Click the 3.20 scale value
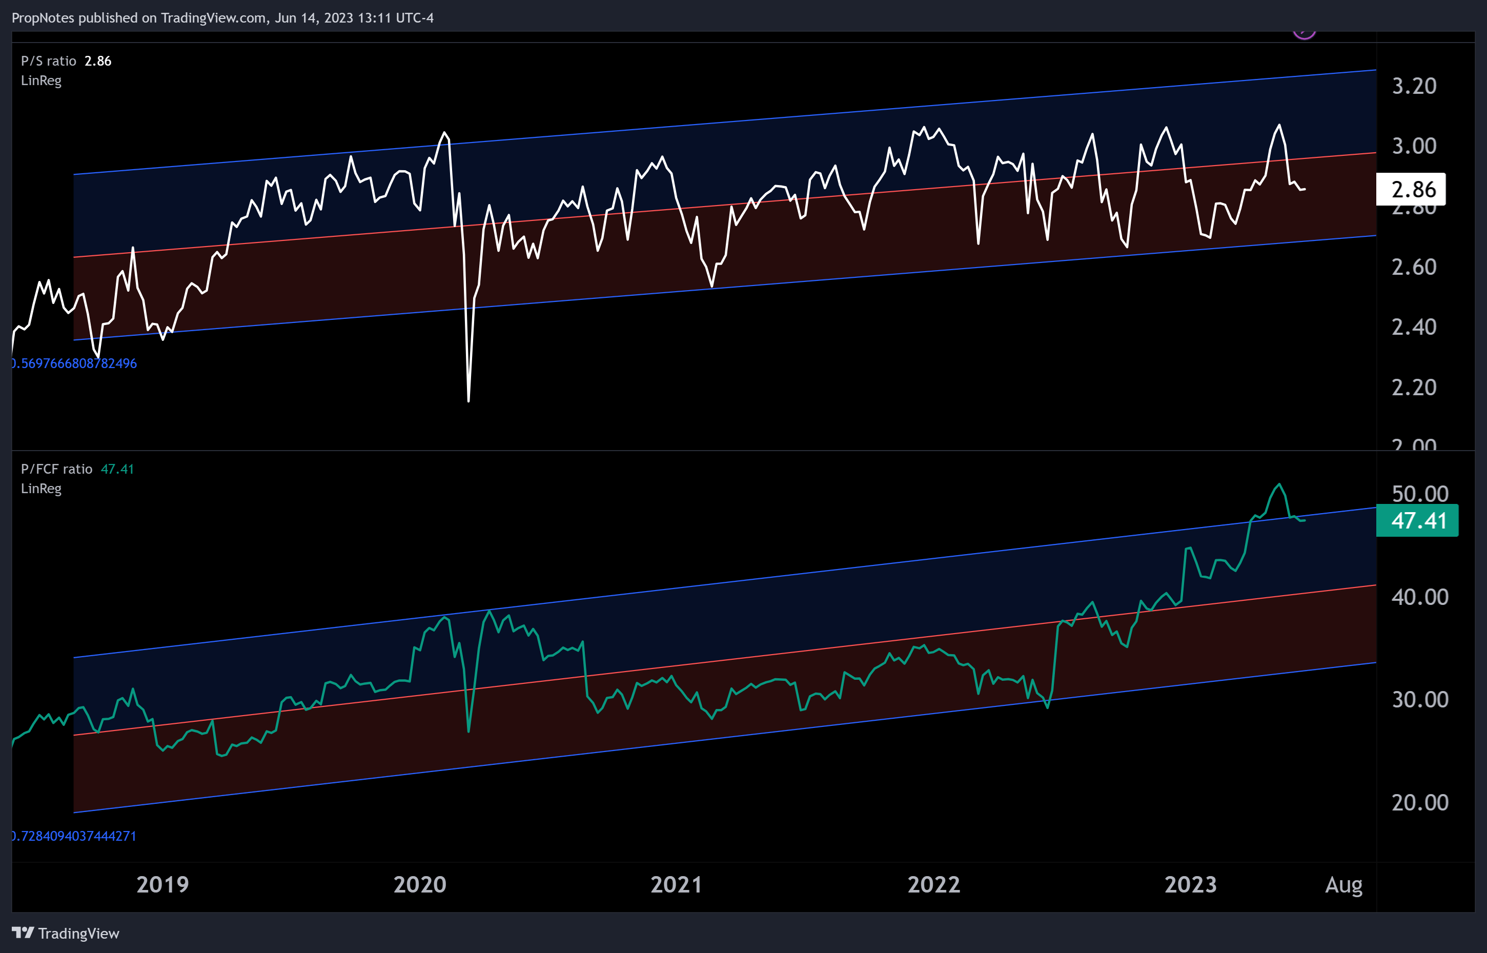Screen dimensions: 1487x953 click(1414, 86)
